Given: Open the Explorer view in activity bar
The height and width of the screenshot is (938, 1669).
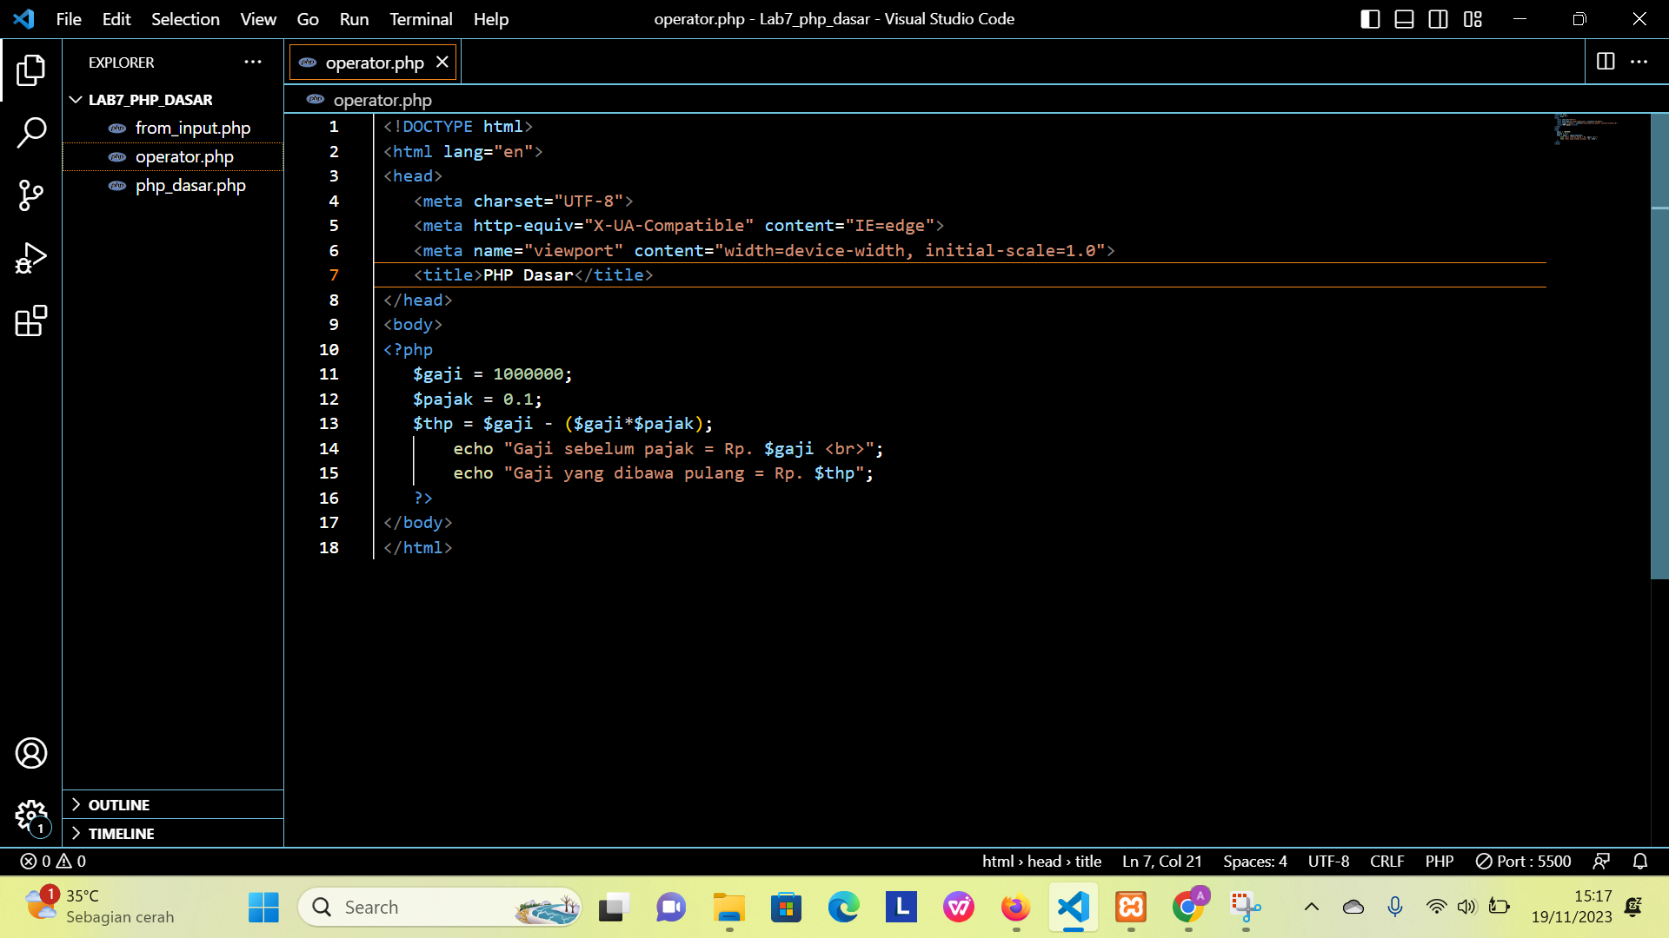Looking at the screenshot, I should [x=31, y=70].
